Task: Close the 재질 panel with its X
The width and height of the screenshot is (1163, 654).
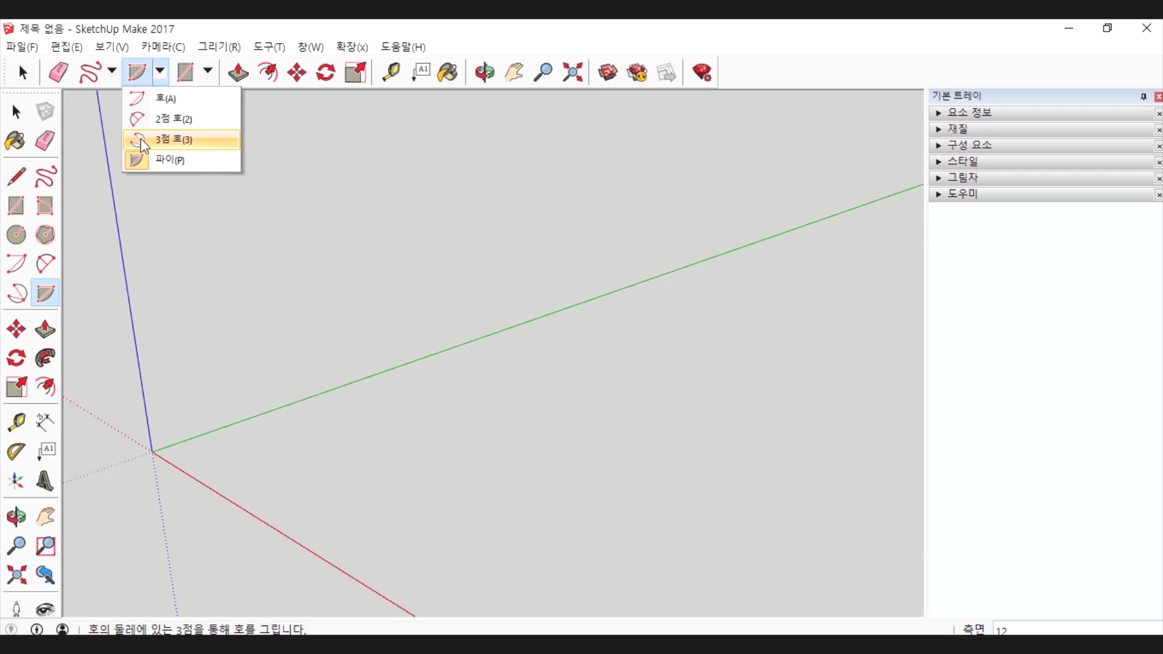Action: (x=1158, y=130)
